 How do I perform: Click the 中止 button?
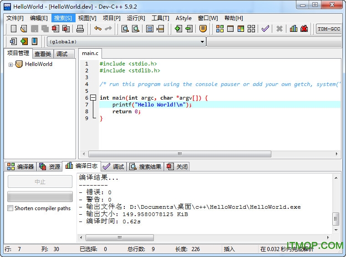tap(40, 182)
